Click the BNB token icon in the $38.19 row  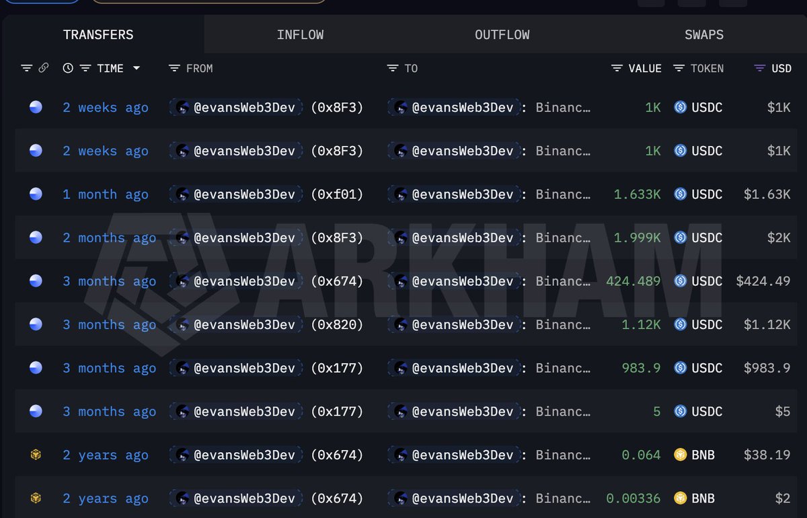coord(680,455)
